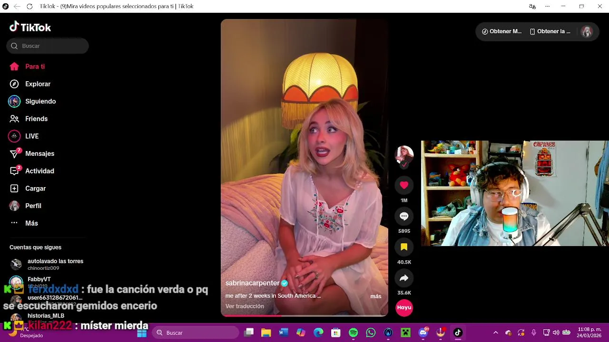Open the three-dots menu in title bar
The width and height of the screenshot is (609, 342).
pyautogui.click(x=548, y=6)
